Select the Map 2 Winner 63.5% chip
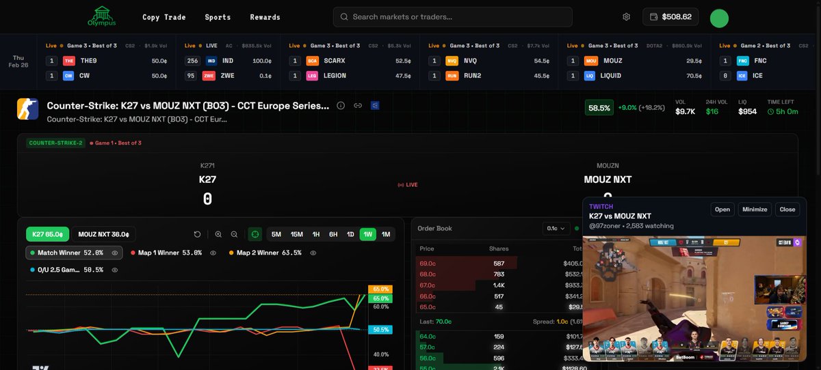This screenshot has width=821, height=370. point(273,253)
